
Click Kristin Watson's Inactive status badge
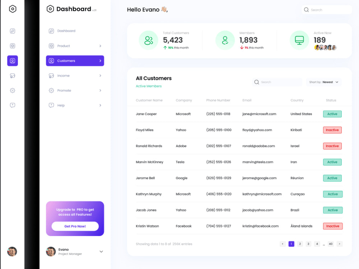pos(333,226)
